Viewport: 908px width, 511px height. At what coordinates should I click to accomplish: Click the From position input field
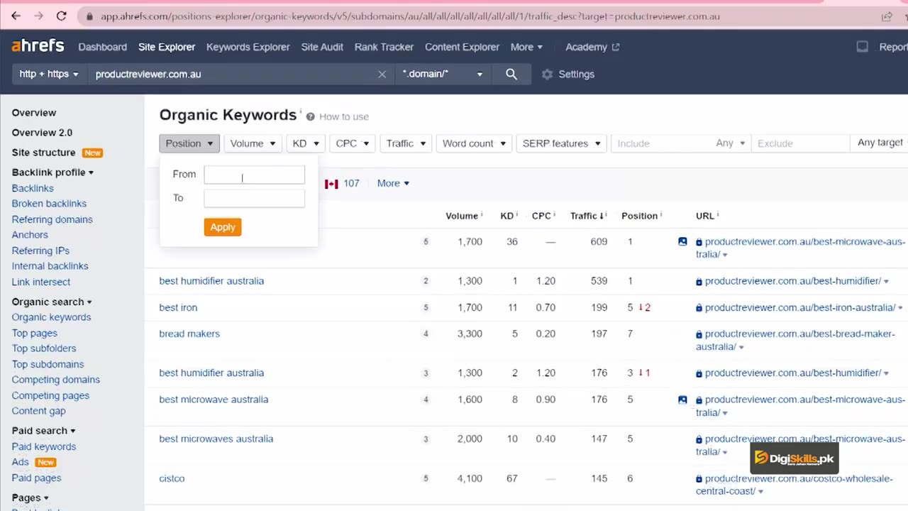255,175
